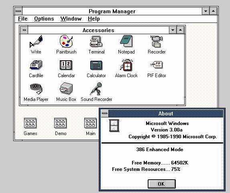Image resolution: width=230 pixels, height=193 pixels.
Task: Click the 'Free System Resources... 75%' line
Action: pyautogui.click(x=146, y=169)
